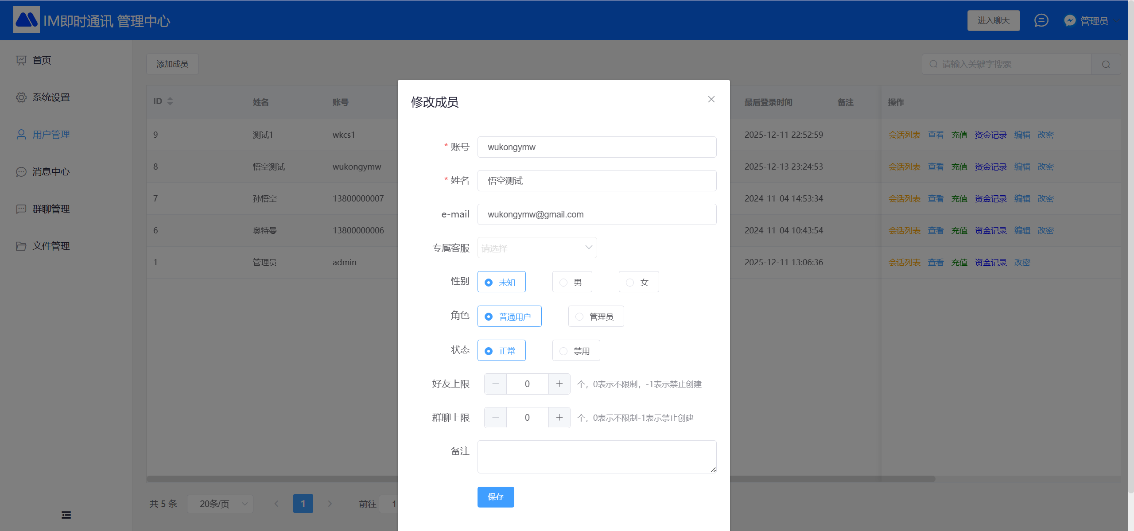Image resolution: width=1134 pixels, height=531 pixels.
Task: Select the 管理员 role radio option
Action: [x=595, y=317]
